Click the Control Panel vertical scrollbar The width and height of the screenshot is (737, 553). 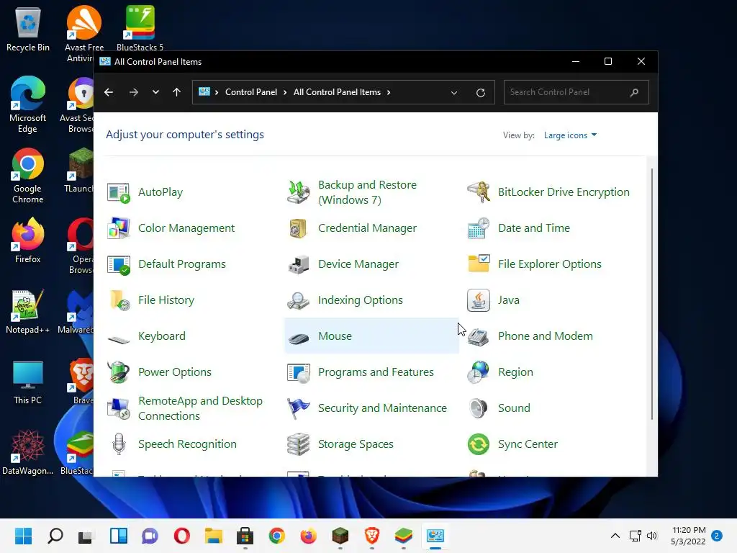coord(651,294)
